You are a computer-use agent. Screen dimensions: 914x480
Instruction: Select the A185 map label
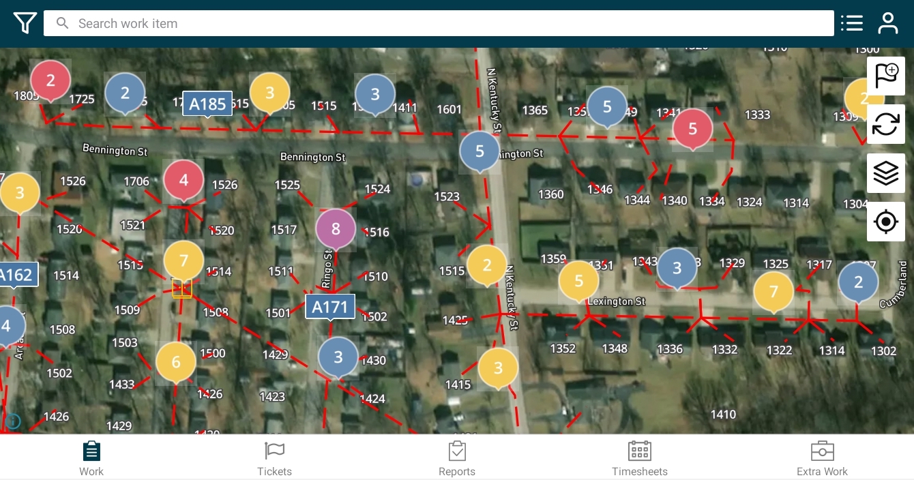pos(207,104)
